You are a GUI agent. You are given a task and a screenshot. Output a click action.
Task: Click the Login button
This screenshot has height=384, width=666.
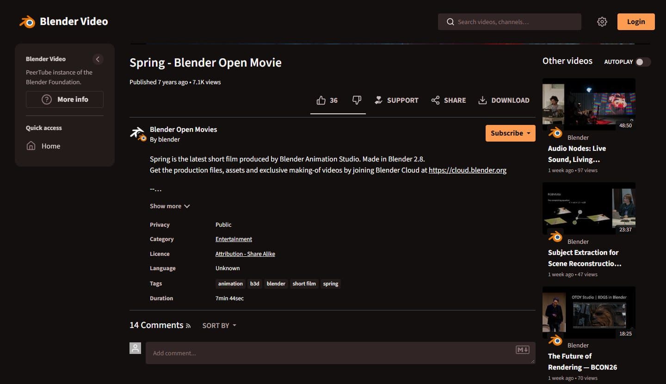coord(636,22)
